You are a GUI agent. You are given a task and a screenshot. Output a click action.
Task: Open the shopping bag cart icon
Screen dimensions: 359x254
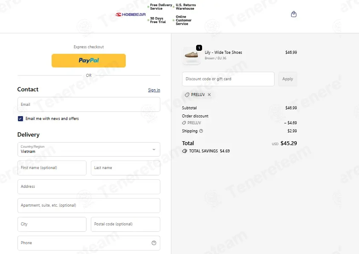293,14
